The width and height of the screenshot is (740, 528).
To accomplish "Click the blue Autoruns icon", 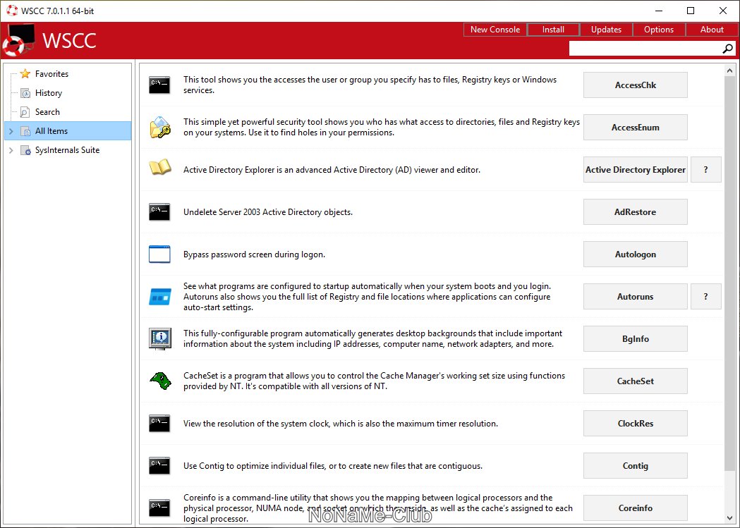I will click(159, 297).
